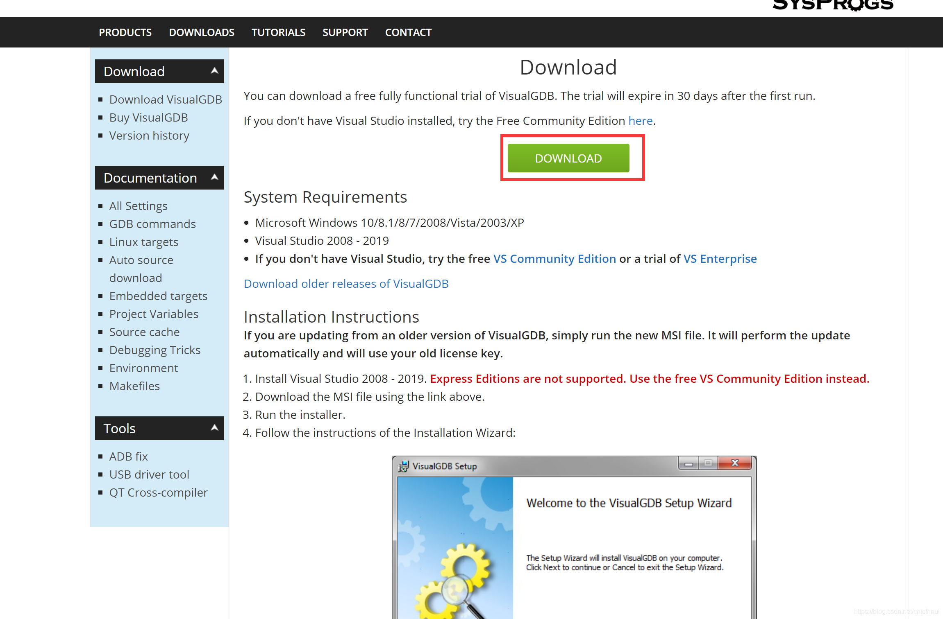Click the green DOWNLOAD button
Screen dimensions: 943x619
pyautogui.click(x=568, y=158)
